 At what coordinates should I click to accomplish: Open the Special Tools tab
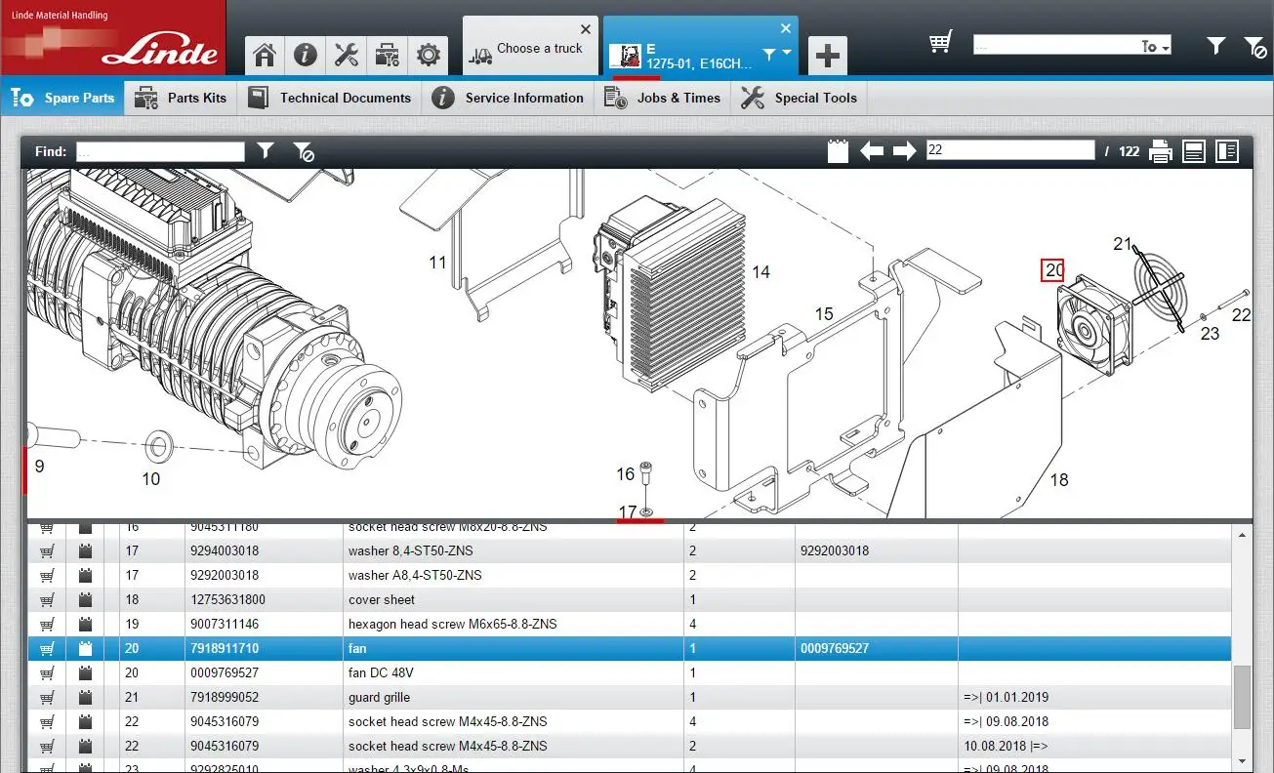coord(799,98)
